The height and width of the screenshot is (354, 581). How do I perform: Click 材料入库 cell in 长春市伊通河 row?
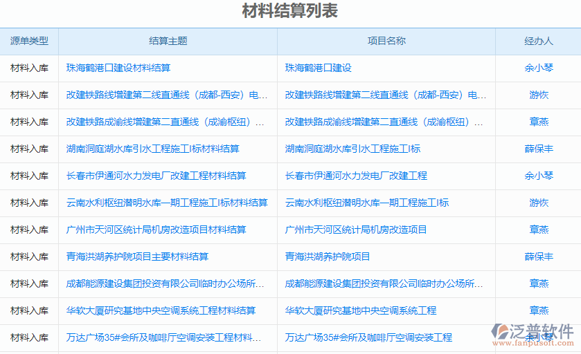pyautogui.click(x=29, y=176)
